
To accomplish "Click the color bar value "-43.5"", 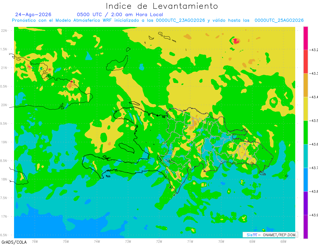I will (x=314, y=121).
